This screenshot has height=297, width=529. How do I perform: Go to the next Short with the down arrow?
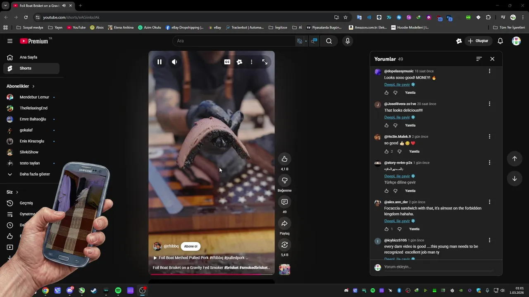click(x=515, y=179)
